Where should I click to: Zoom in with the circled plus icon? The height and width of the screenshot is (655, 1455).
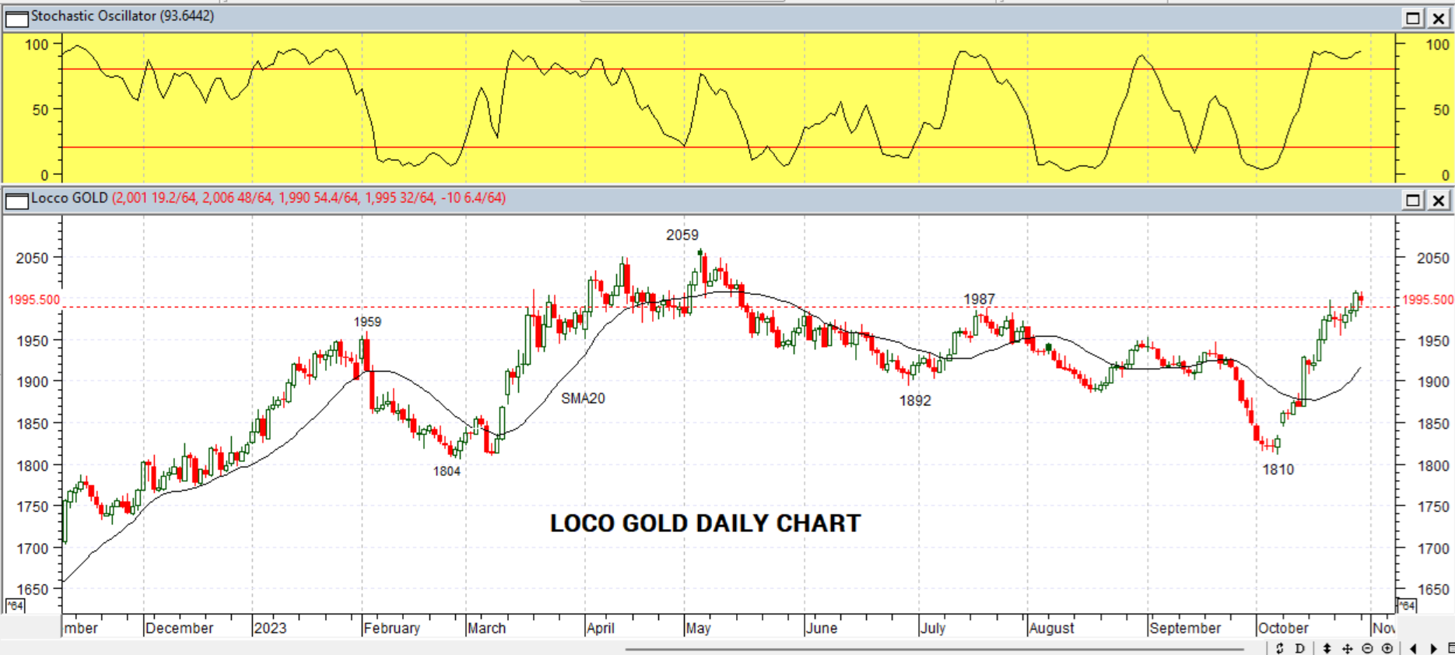click(x=1387, y=648)
